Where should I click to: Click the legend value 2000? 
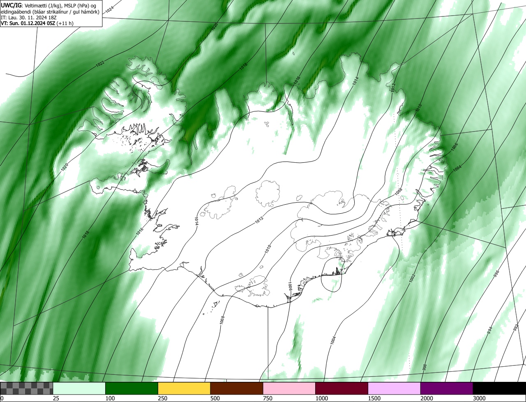coord(426,398)
